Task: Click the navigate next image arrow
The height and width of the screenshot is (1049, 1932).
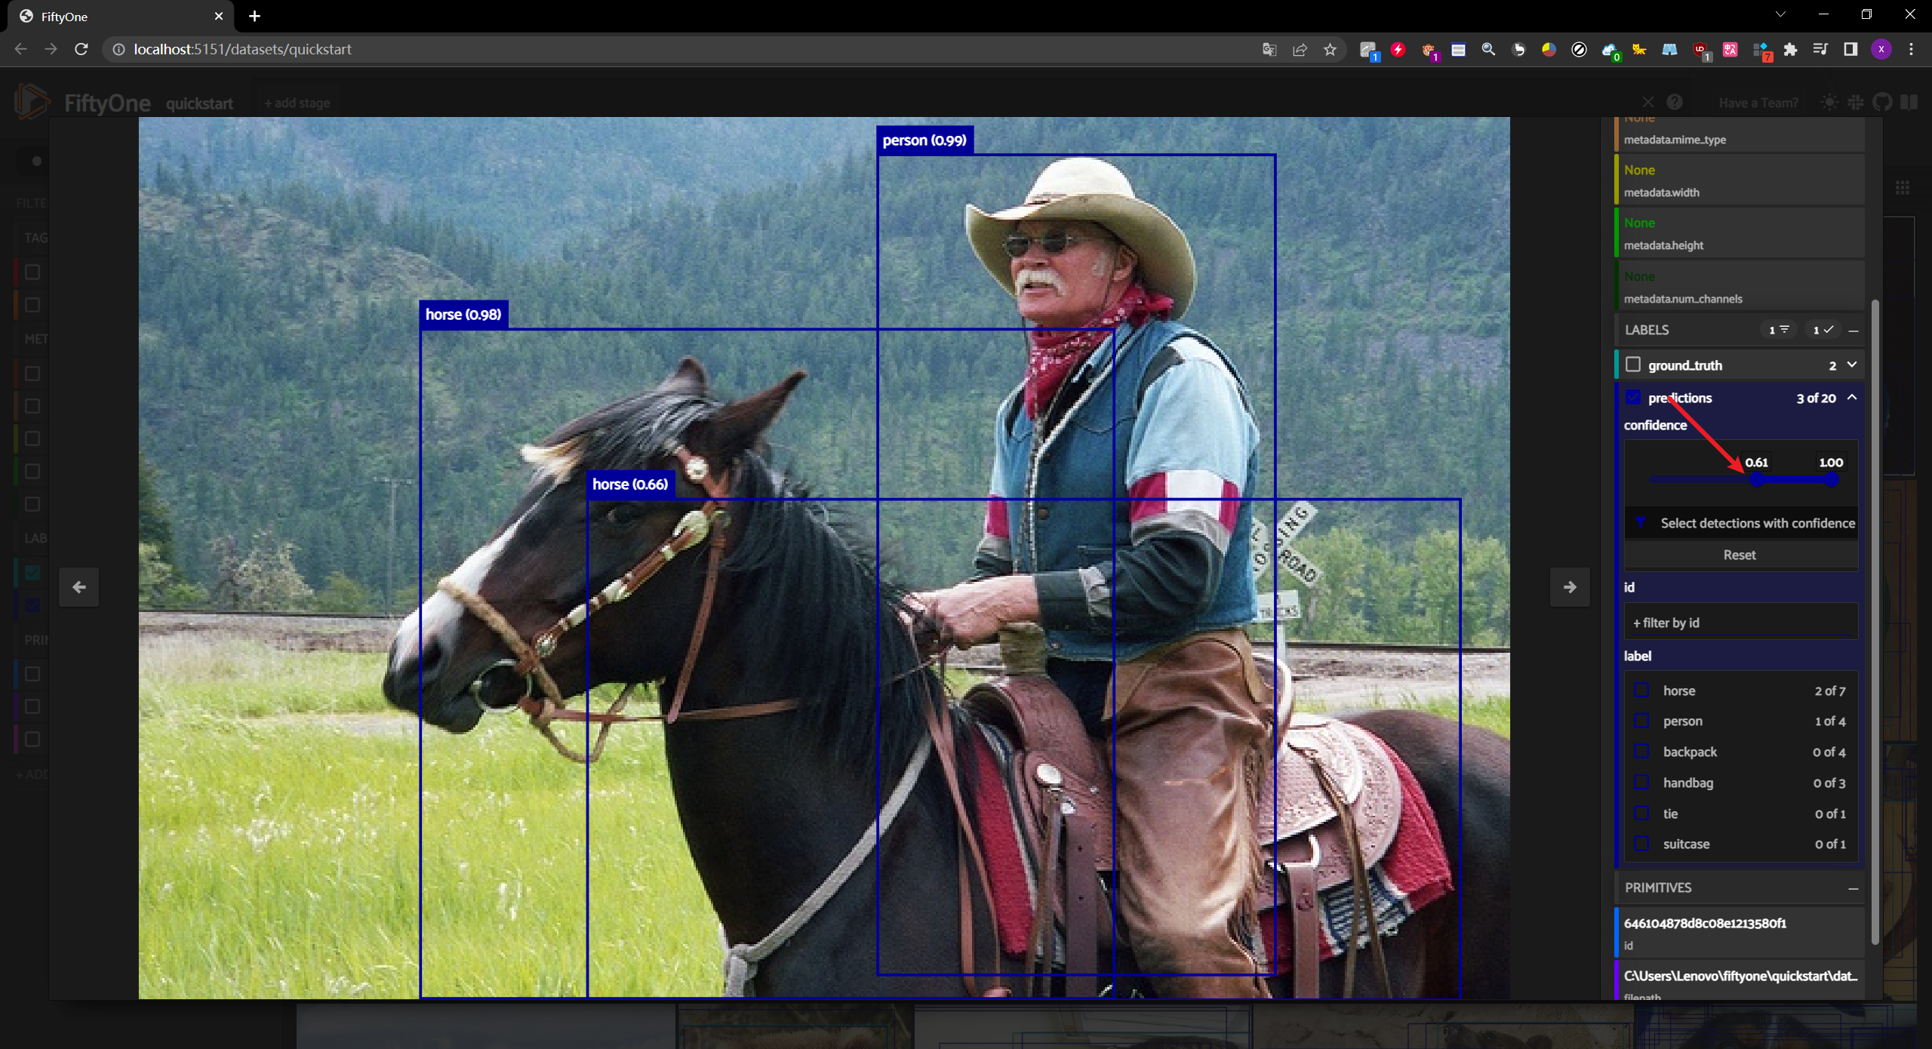Action: tap(1571, 586)
